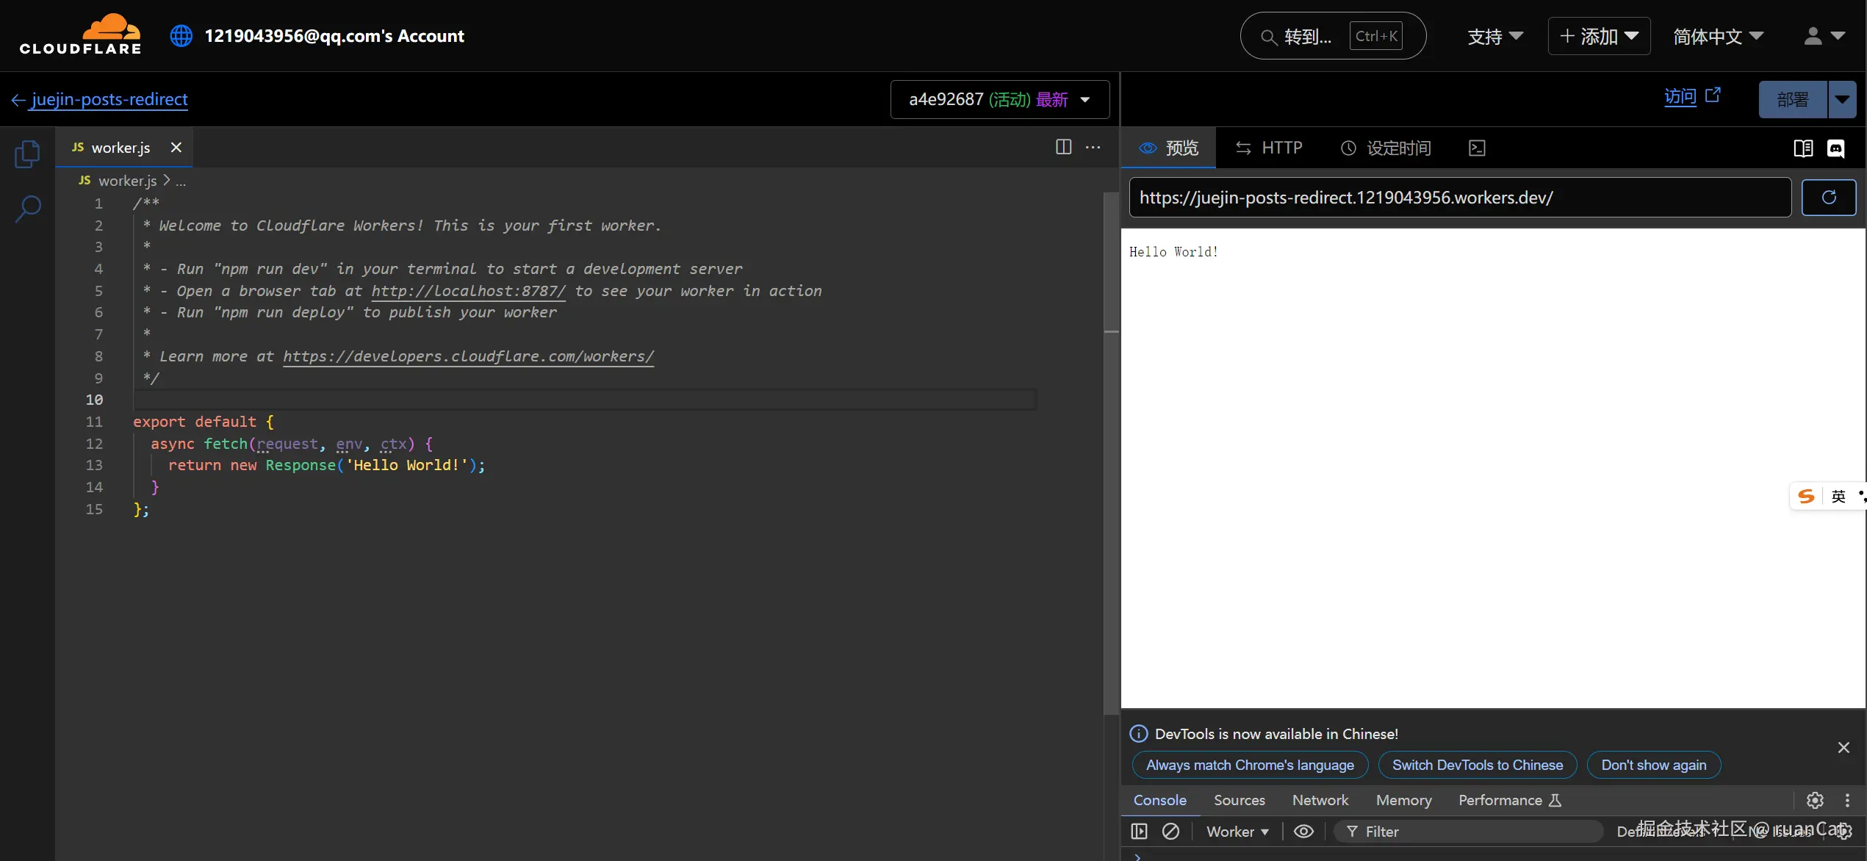This screenshot has height=861, width=1867.
Task: Click the split editor layout icon
Action: click(1063, 147)
